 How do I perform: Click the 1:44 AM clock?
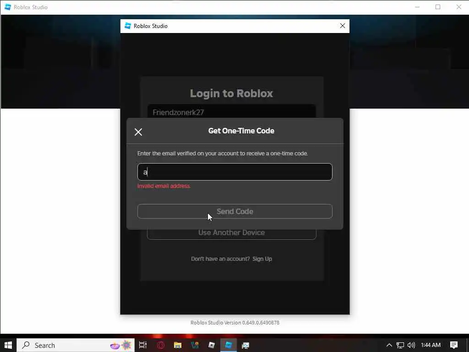431,345
